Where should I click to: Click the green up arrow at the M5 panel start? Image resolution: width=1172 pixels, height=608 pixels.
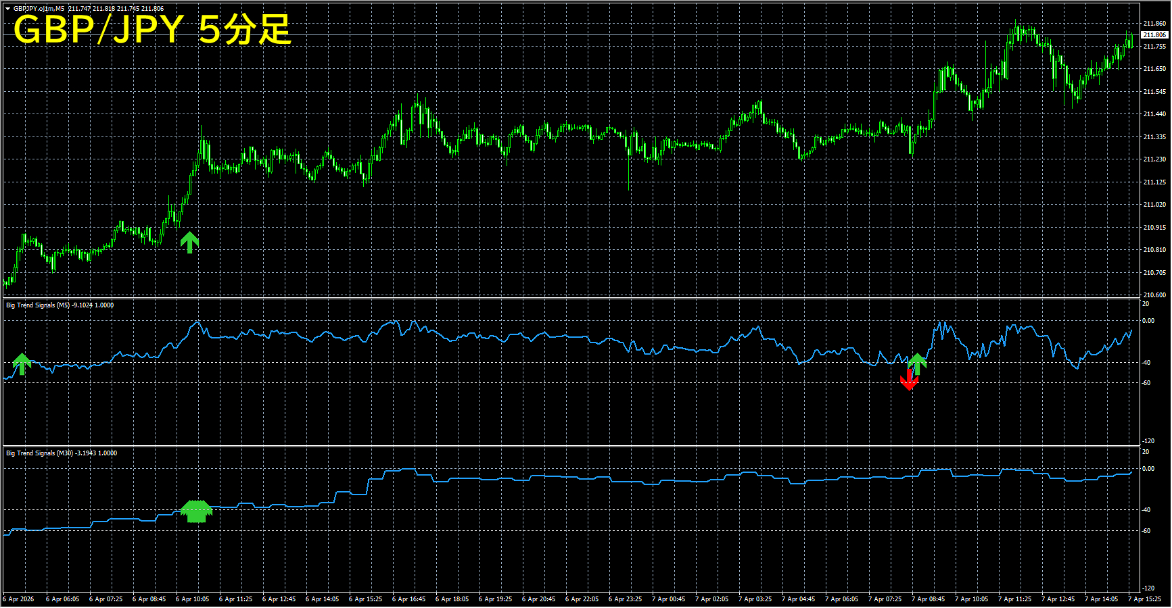[x=22, y=363]
